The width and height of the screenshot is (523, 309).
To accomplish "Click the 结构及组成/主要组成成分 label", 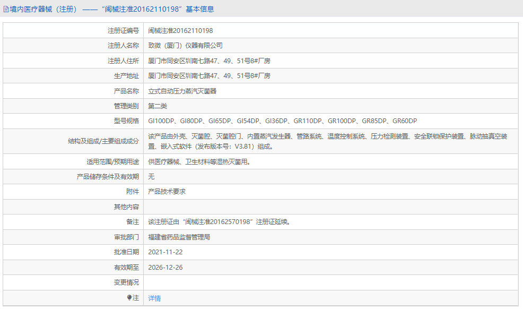I will [103, 141].
